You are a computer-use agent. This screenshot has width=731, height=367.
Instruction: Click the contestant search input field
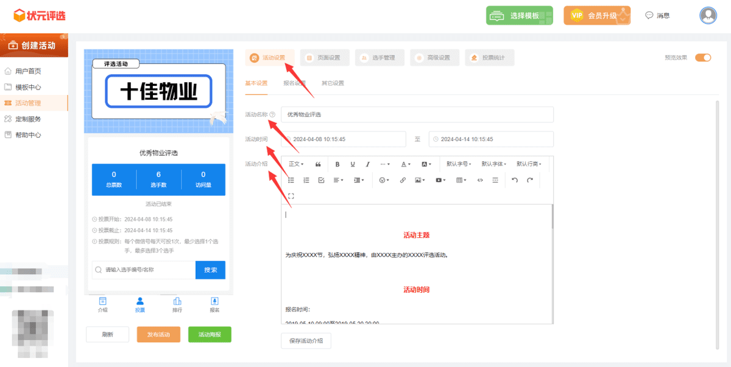pyautogui.click(x=143, y=269)
